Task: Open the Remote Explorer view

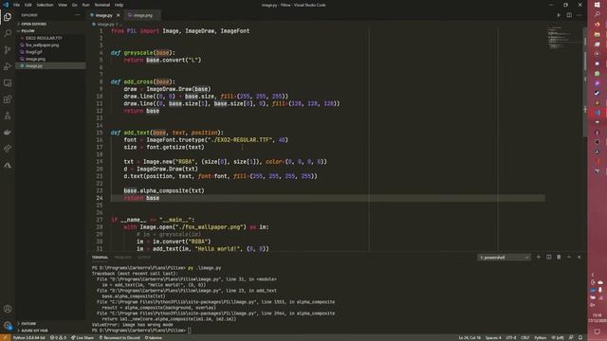Action: 8,82
